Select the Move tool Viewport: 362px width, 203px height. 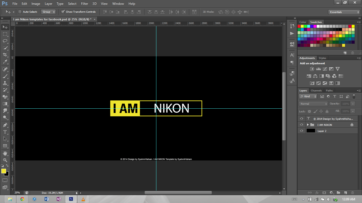(5, 27)
